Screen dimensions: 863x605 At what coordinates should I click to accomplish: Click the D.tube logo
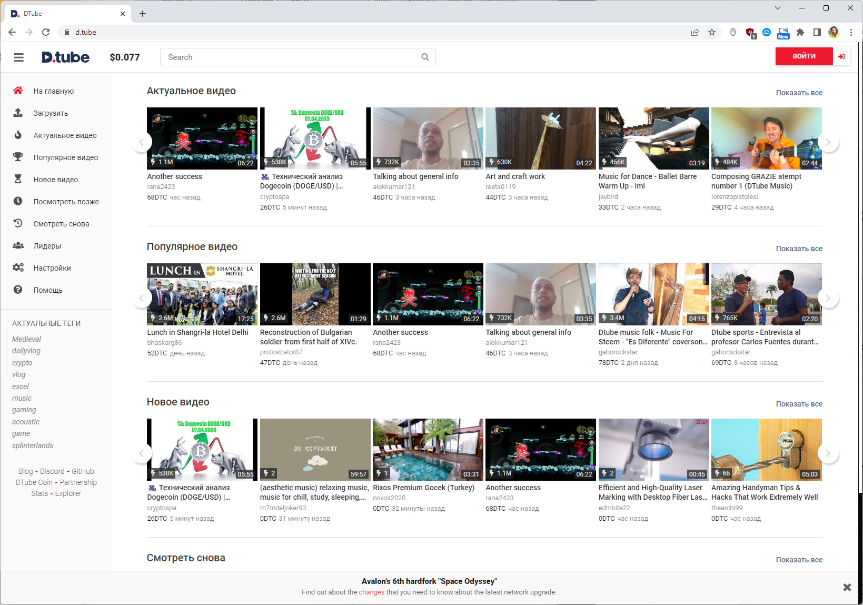66,57
